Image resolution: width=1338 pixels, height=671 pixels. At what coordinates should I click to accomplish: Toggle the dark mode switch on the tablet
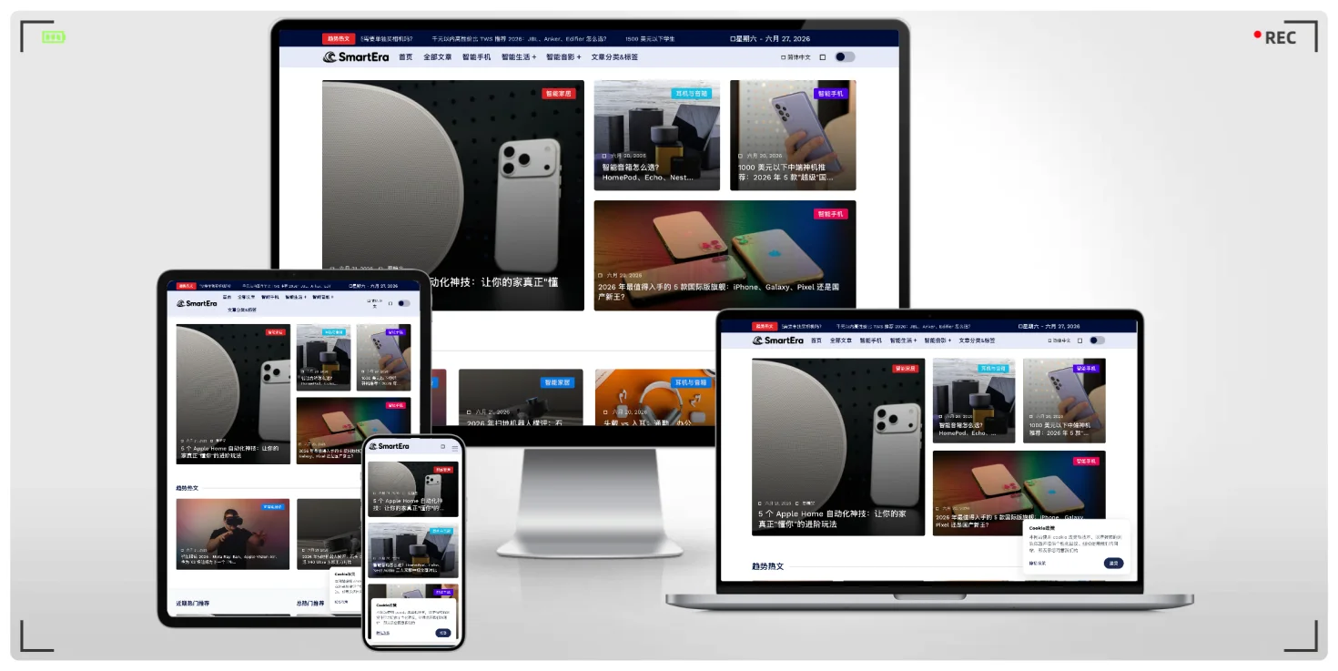[404, 303]
